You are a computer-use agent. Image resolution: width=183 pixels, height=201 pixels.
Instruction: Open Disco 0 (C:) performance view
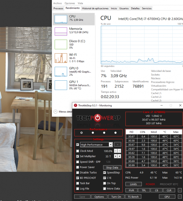(74, 44)
